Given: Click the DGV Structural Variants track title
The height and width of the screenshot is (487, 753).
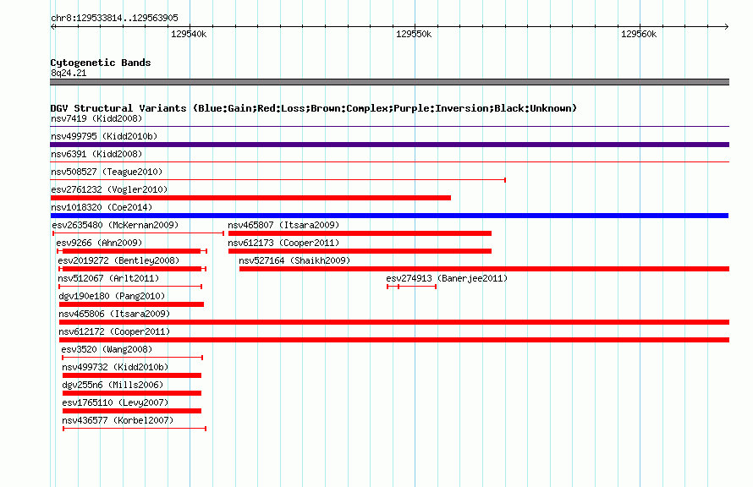Looking at the screenshot, I should (314, 108).
